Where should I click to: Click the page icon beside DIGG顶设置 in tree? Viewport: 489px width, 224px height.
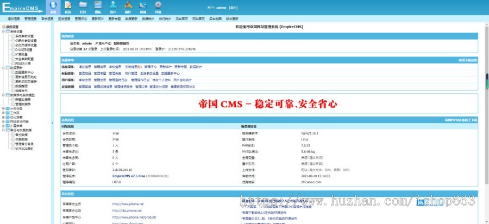click(13, 49)
